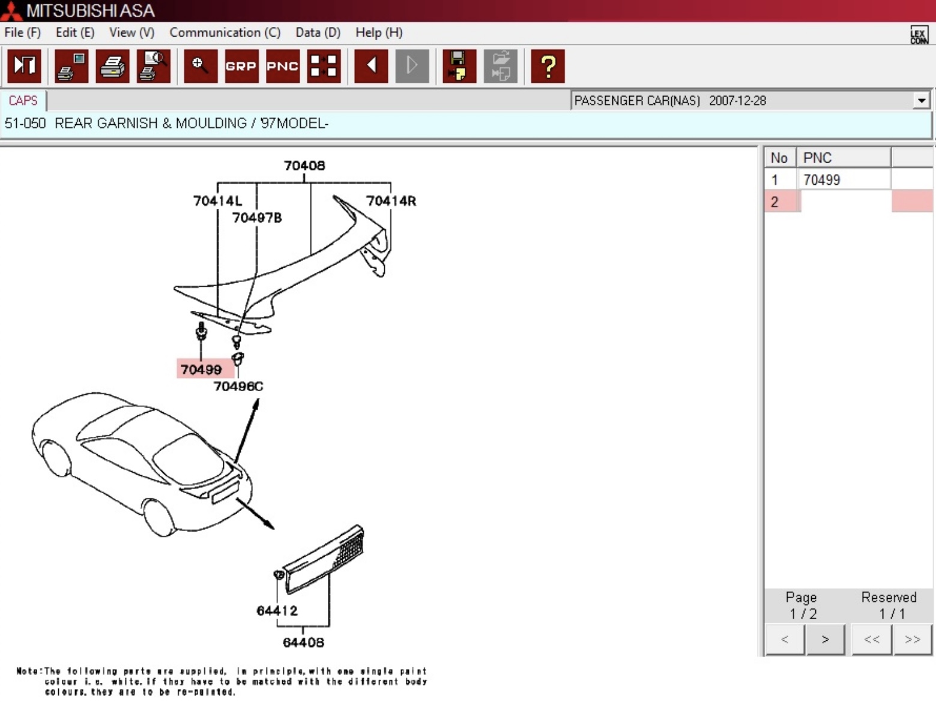This screenshot has width=936, height=702.
Task: Click the >> reserved next button
Action: (x=912, y=640)
